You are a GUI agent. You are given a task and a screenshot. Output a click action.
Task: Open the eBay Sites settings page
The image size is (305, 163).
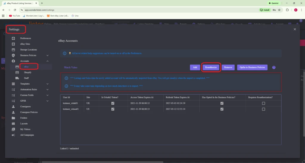25,44
